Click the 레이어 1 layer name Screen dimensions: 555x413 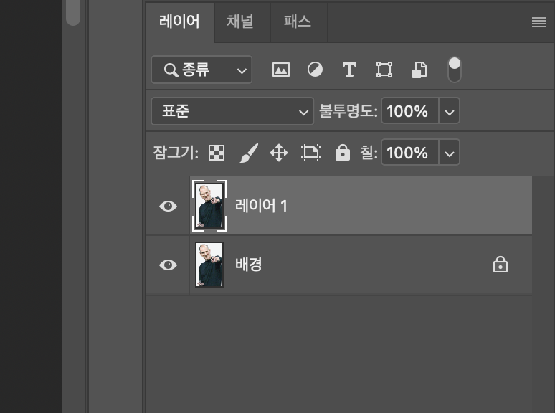(x=261, y=206)
